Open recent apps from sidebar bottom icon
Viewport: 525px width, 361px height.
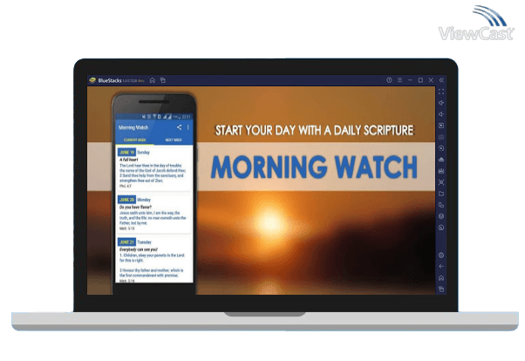click(441, 289)
